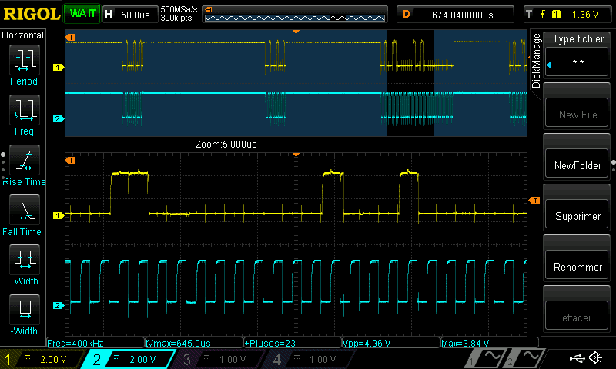Click the blue arrow beside file type
616x369 pixels.
click(x=550, y=65)
